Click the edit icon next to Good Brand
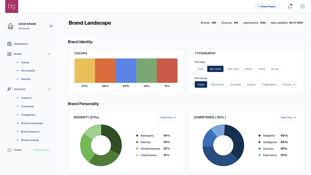The height and width of the screenshot is (175, 311). [x=51, y=26]
